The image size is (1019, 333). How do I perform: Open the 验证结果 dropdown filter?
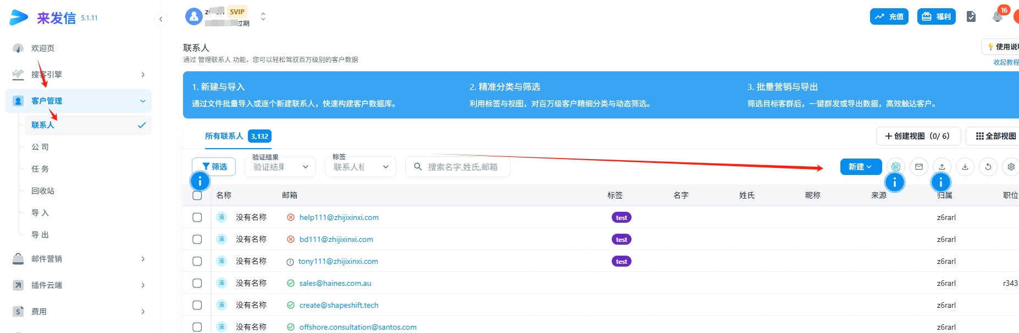[x=280, y=167]
